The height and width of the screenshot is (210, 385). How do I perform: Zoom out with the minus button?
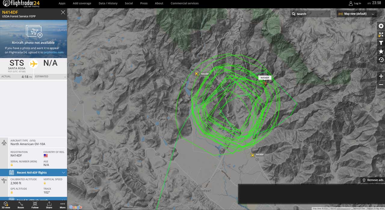(x=381, y=85)
